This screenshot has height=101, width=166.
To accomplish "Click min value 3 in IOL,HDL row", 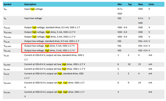I will click(118, 69).
